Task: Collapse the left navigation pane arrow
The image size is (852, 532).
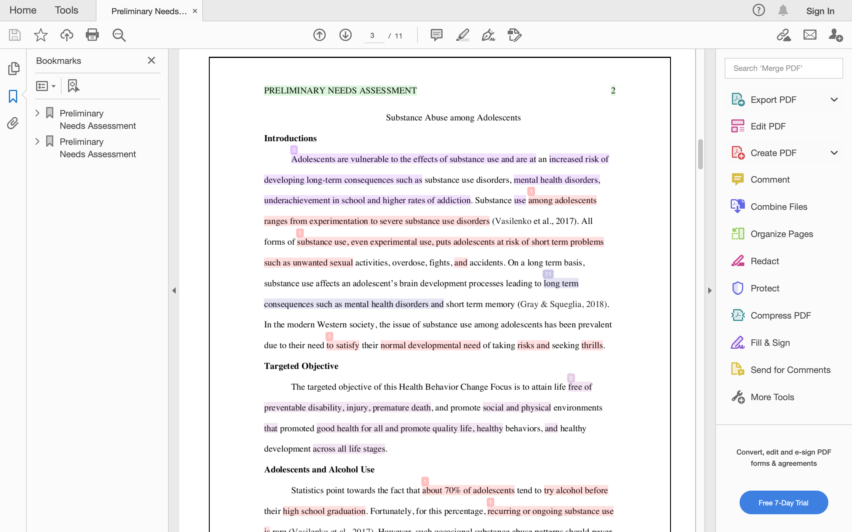Action: (174, 290)
